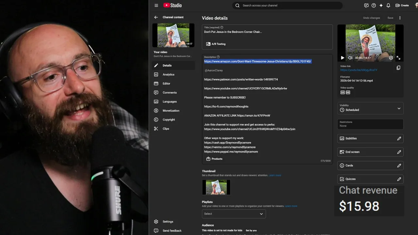Open Products in description
The height and width of the screenshot is (235, 418).
[x=214, y=159]
